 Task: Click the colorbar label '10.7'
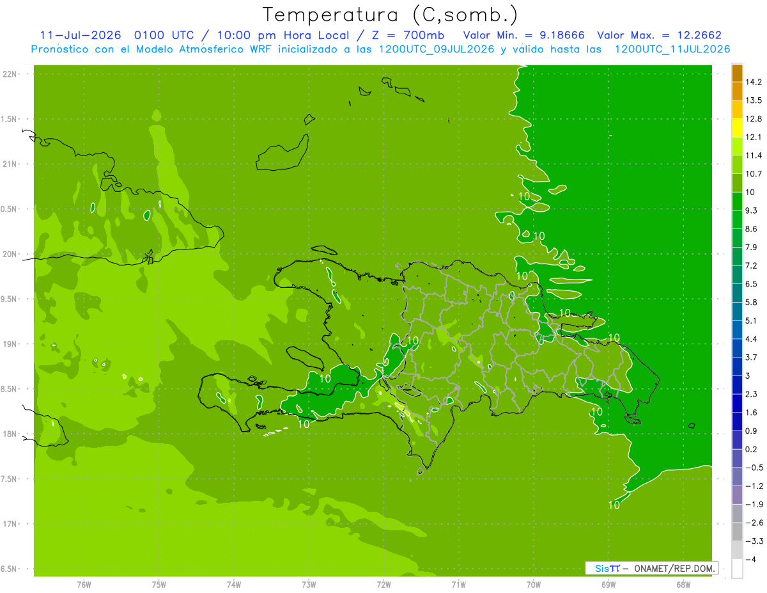[x=754, y=174]
